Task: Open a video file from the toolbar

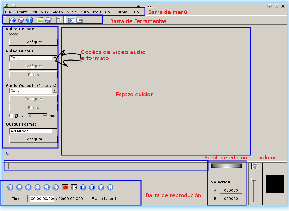Action: pyautogui.click(x=12, y=20)
